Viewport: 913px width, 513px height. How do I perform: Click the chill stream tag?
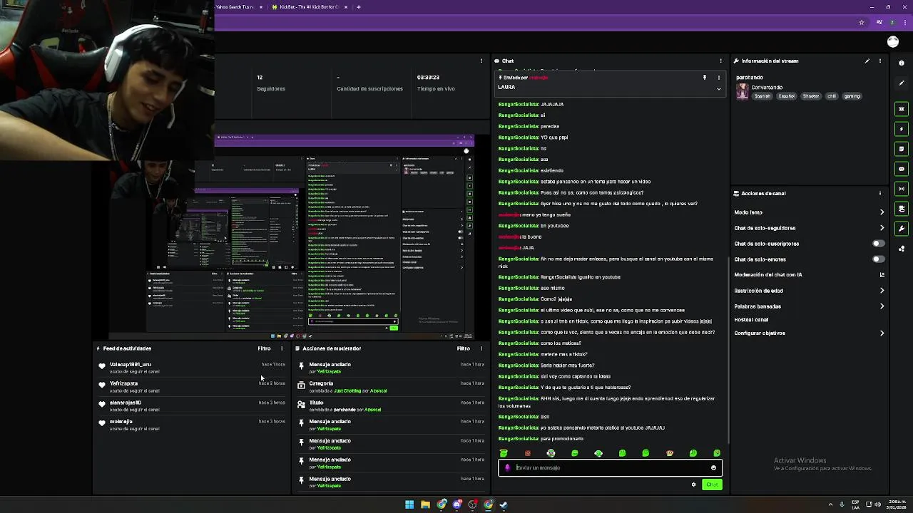tap(832, 96)
